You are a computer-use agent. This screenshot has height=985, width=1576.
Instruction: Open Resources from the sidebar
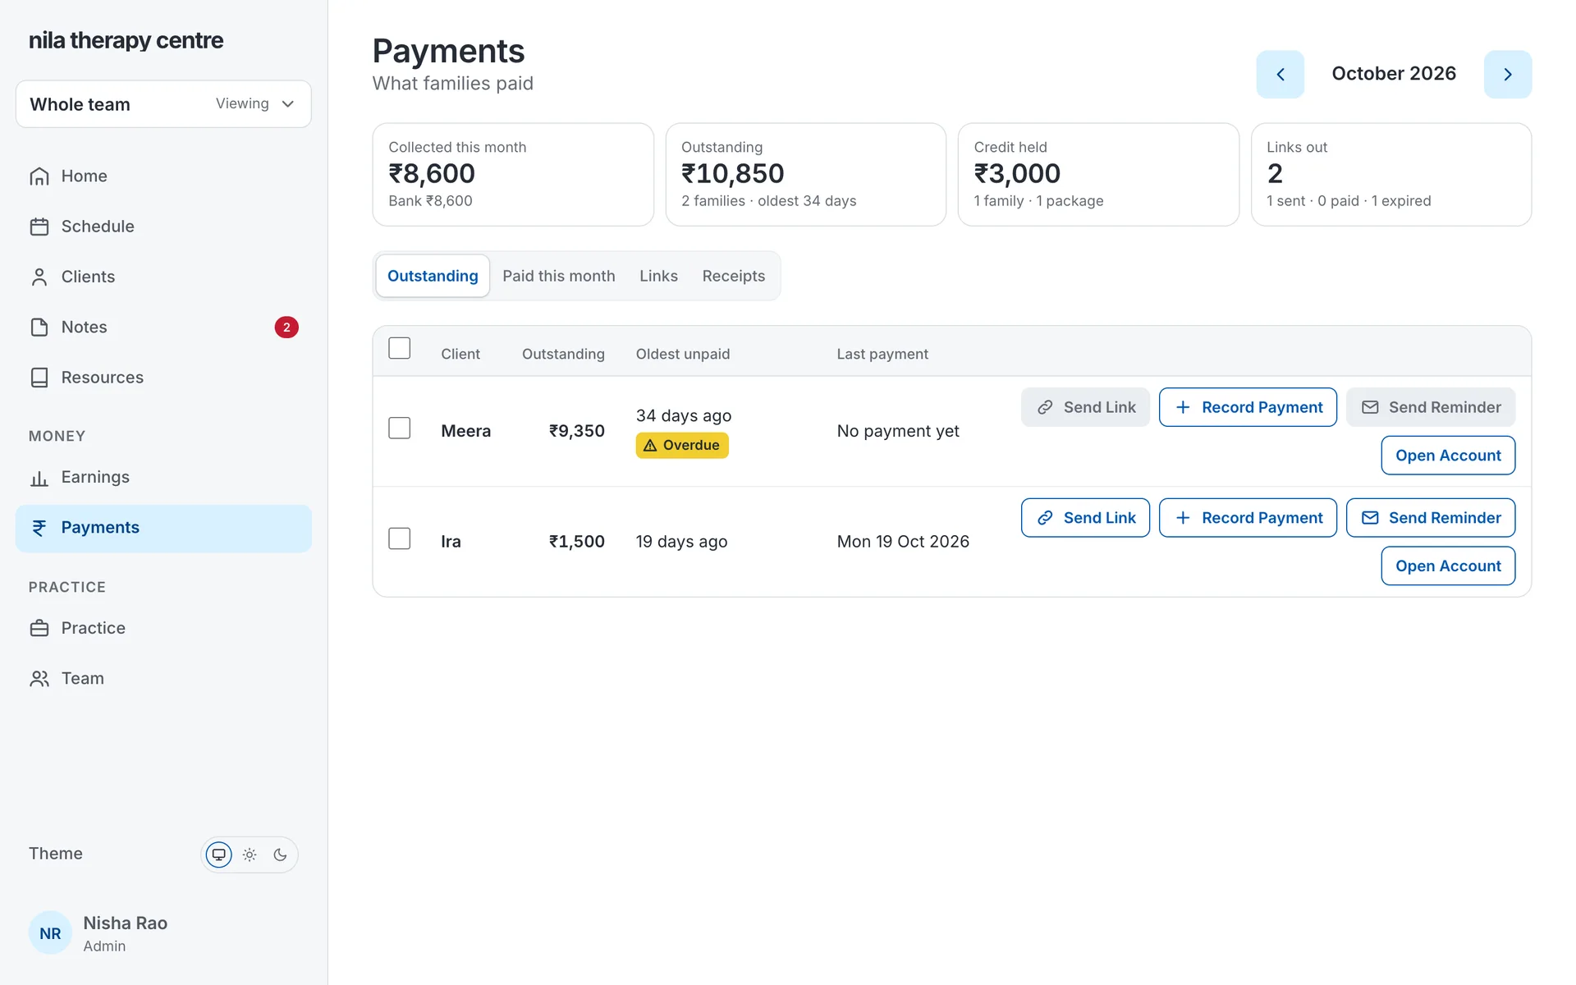163,378
